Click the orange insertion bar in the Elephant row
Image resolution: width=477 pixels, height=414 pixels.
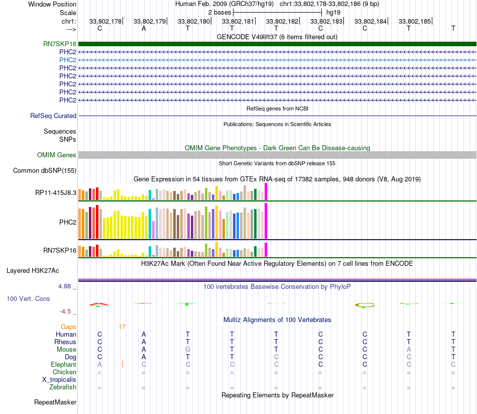123,364
